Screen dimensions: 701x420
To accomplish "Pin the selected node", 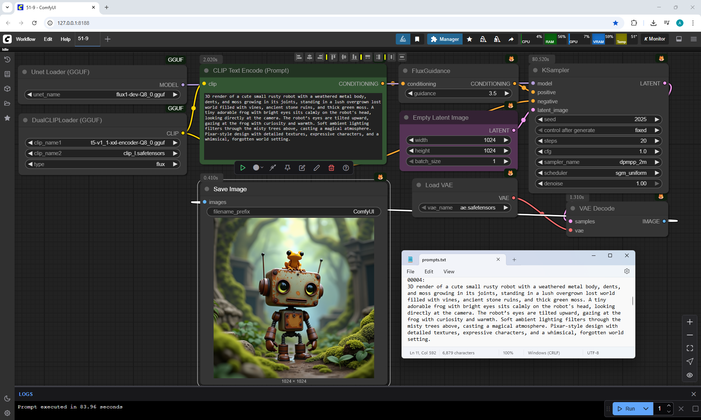I will pos(287,168).
